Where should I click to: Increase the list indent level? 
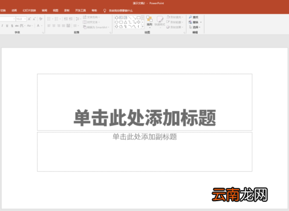pos(71,18)
